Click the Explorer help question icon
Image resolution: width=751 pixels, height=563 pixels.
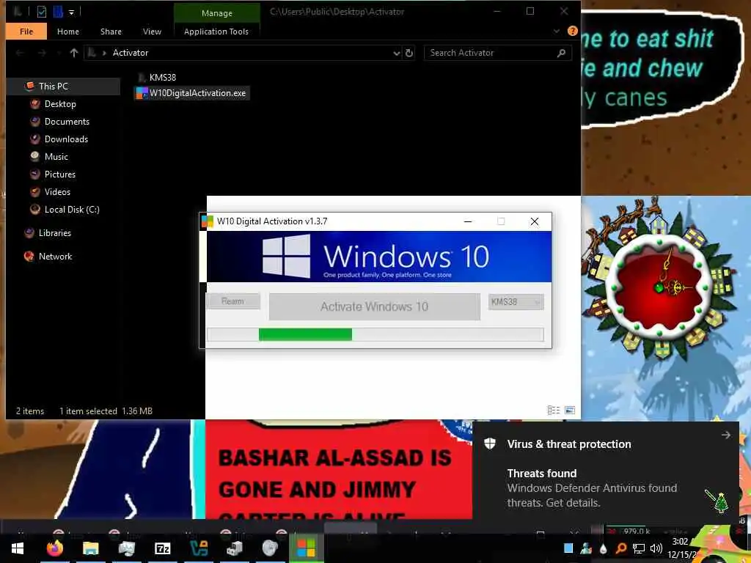point(572,31)
